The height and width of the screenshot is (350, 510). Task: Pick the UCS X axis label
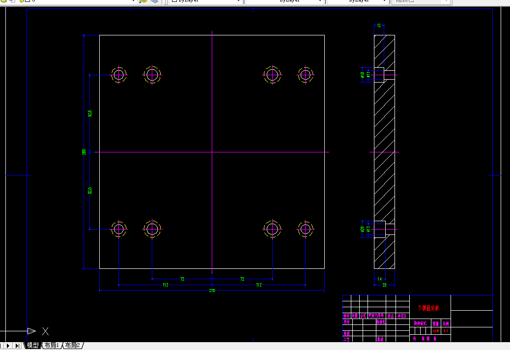pos(45,331)
